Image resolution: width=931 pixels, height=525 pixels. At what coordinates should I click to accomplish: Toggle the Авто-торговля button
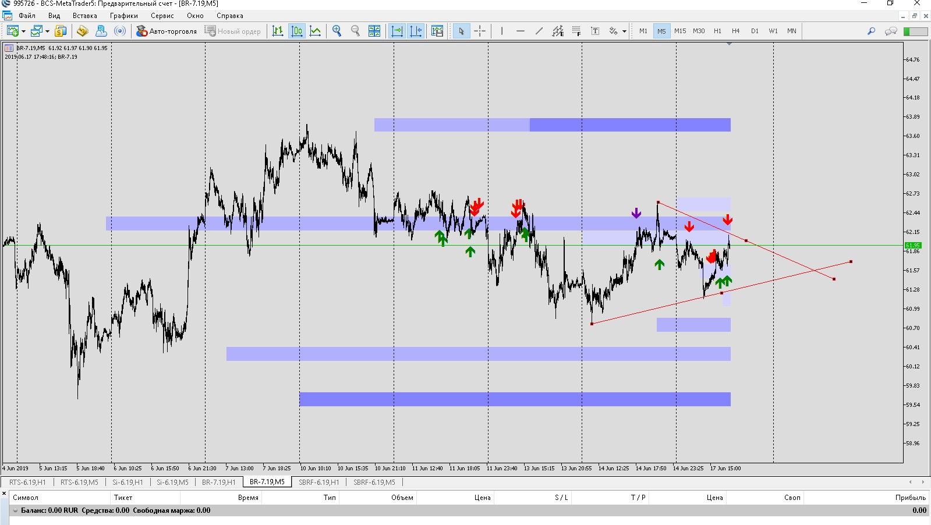point(167,31)
